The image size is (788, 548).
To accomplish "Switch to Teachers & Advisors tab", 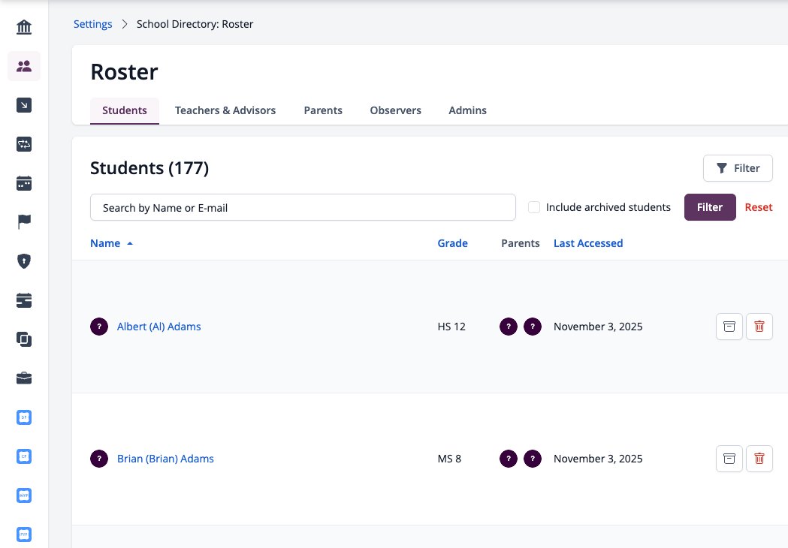I will click(225, 110).
